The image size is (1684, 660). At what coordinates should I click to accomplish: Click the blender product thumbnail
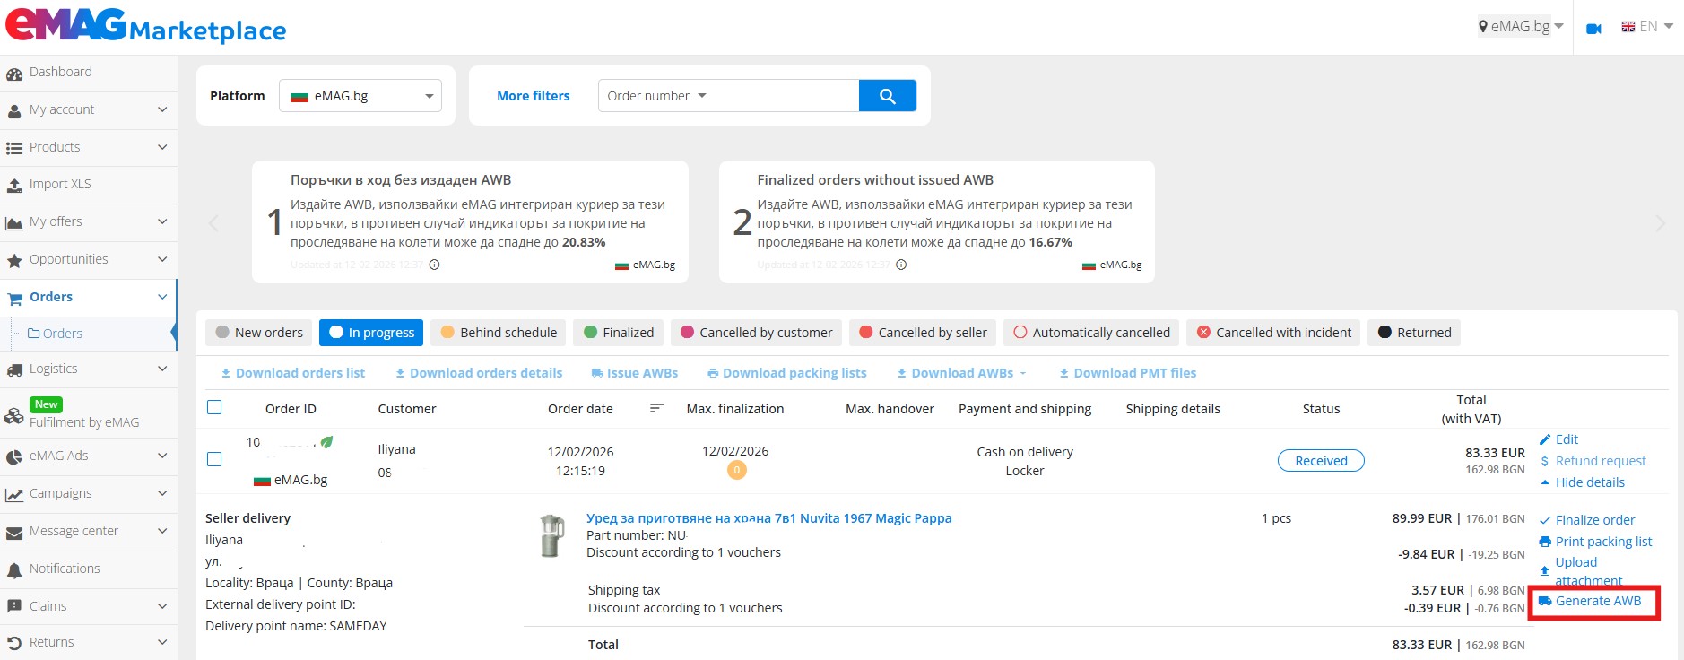(551, 535)
